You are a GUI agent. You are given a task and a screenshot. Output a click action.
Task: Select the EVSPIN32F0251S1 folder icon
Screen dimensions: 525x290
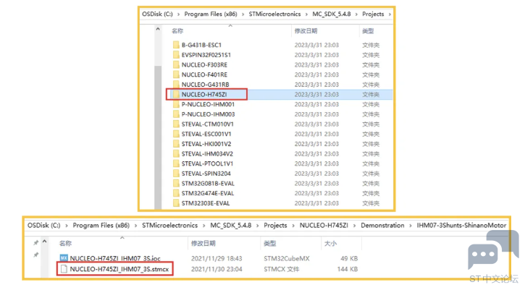pos(175,55)
